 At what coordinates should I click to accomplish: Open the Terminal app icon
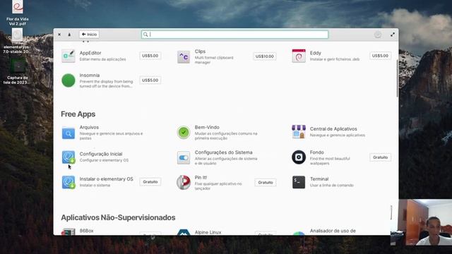299,182
